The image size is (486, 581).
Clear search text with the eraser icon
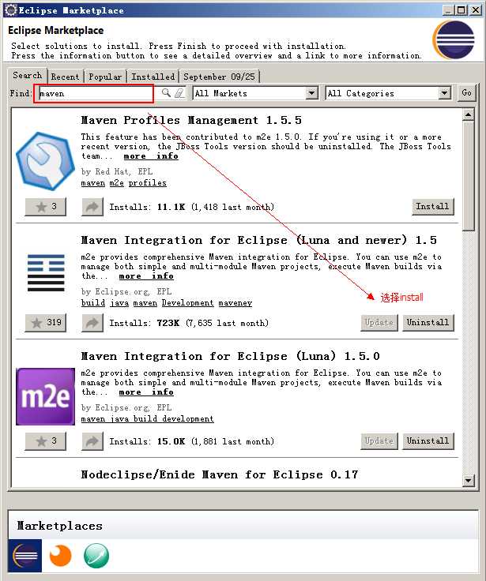(x=179, y=93)
